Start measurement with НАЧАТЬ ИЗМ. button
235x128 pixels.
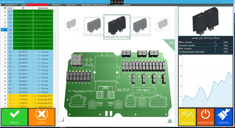tap(187, 117)
